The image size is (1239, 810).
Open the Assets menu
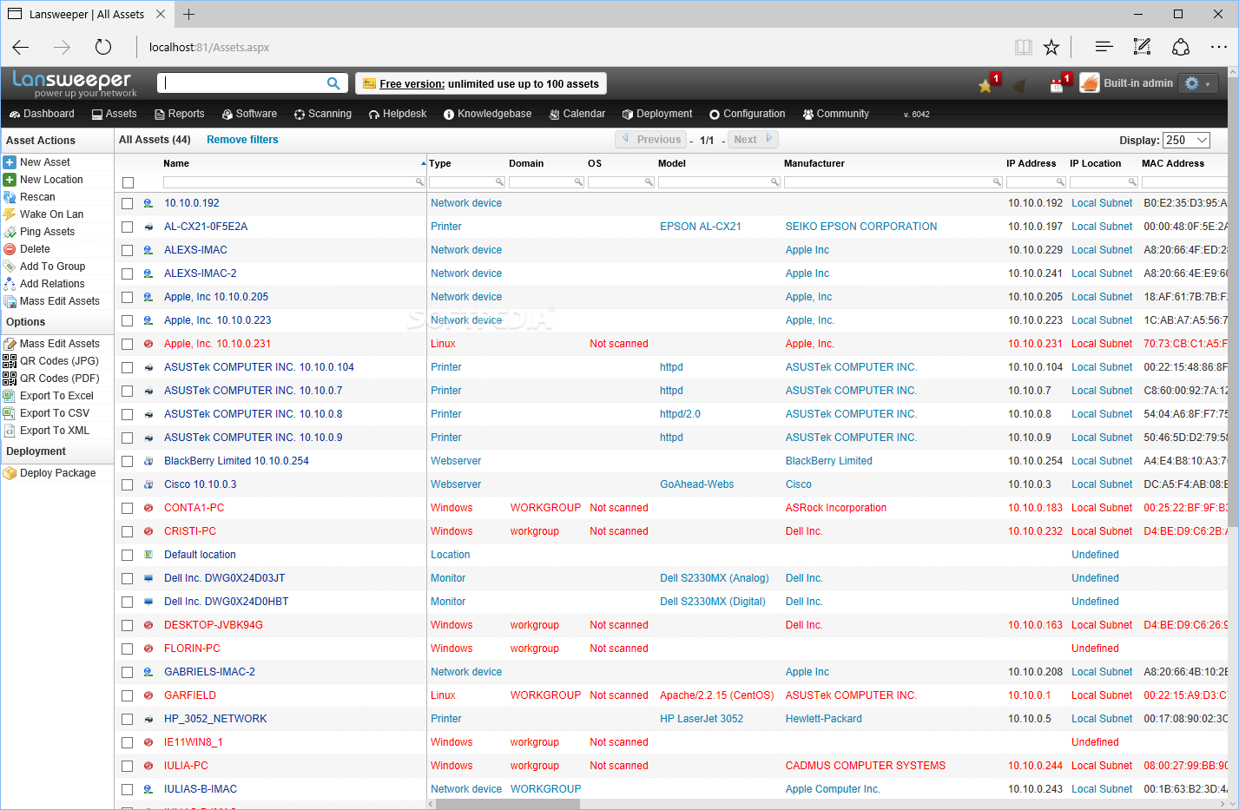point(115,114)
